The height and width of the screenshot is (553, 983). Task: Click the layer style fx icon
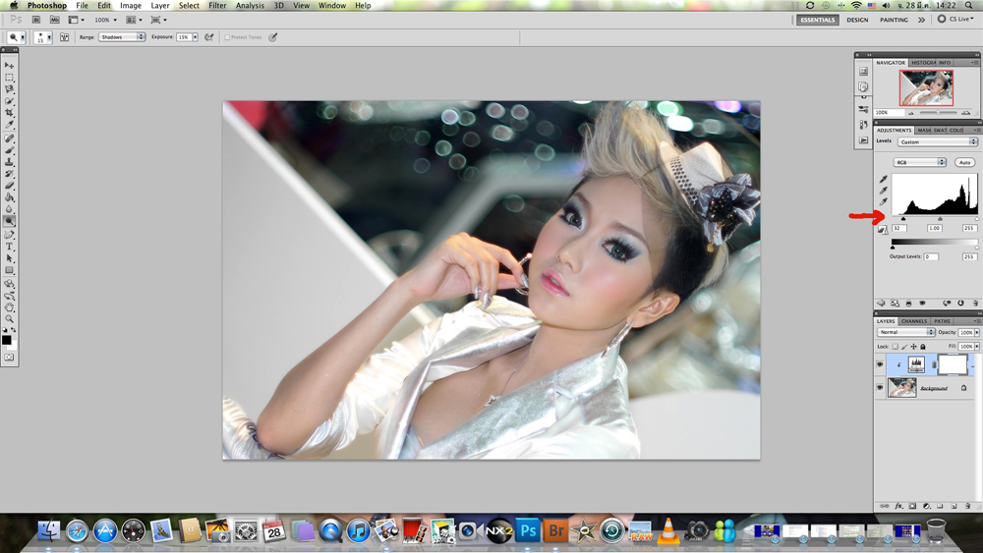pyautogui.click(x=898, y=506)
